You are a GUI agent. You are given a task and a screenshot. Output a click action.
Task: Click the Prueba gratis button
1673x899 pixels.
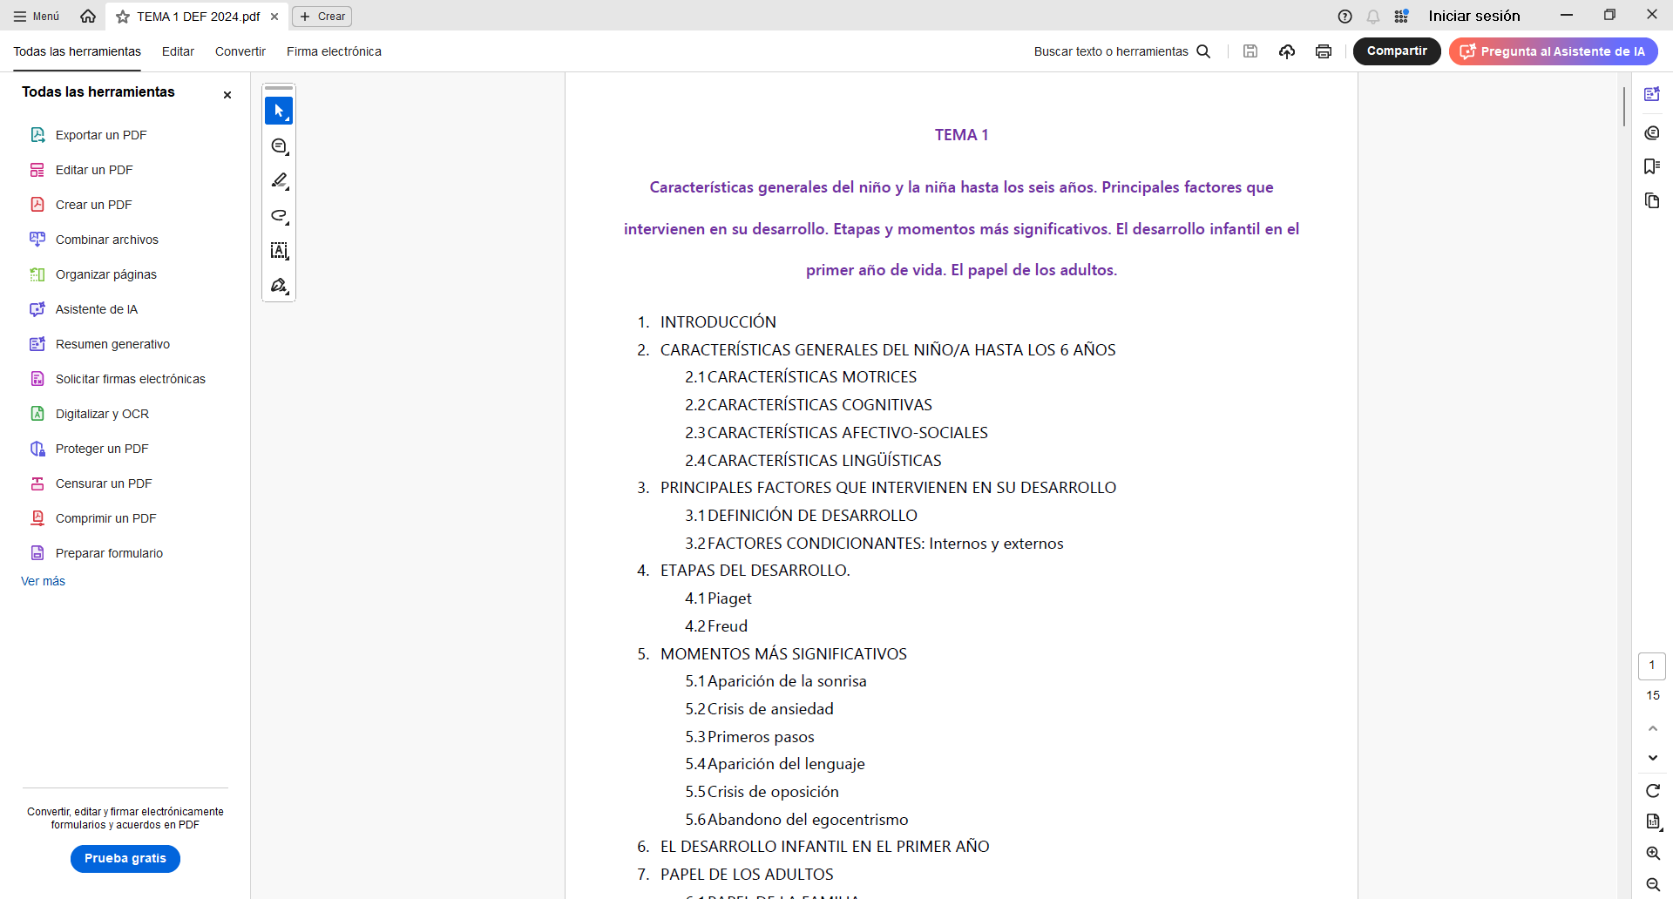(x=125, y=858)
